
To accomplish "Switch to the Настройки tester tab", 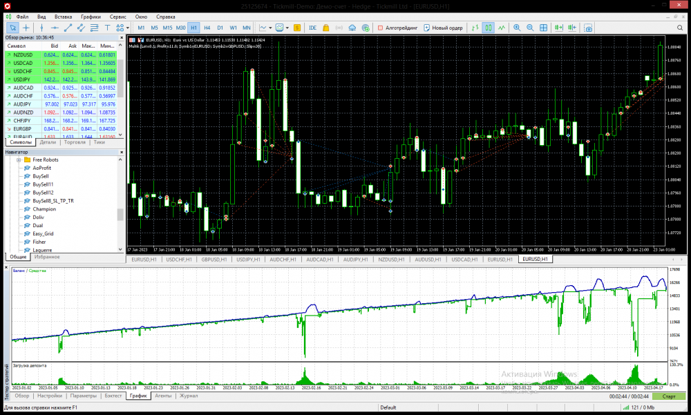I will click(49, 396).
